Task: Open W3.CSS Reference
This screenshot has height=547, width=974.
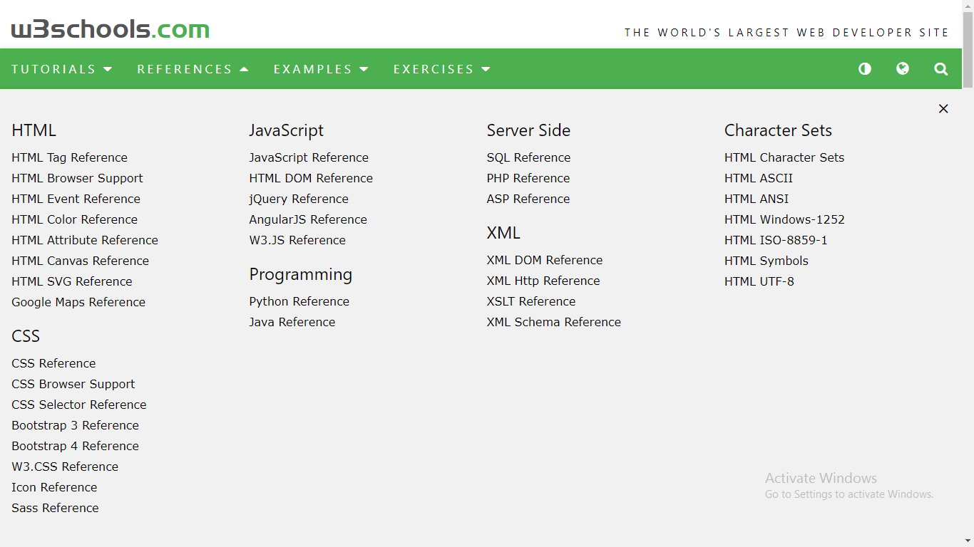Action: click(x=65, y=467)
